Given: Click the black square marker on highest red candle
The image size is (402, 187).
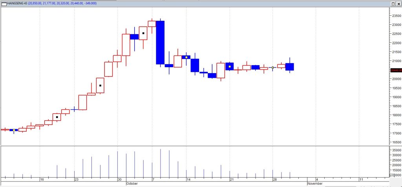Looking at the screenshot, I should click(143, 33).
